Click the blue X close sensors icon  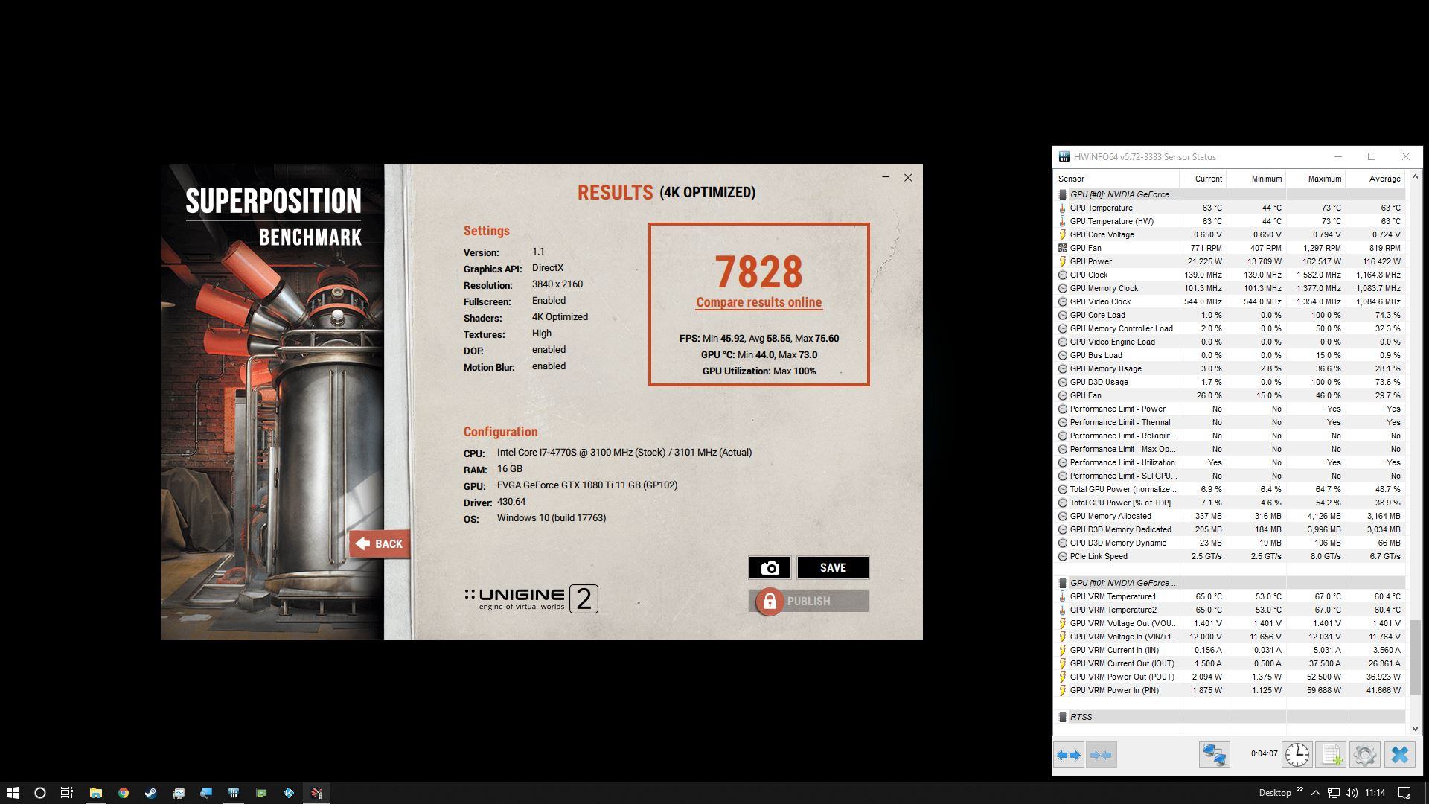tap(1399, 755)
